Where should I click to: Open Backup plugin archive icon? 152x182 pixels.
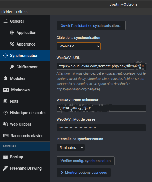(6, 157)
